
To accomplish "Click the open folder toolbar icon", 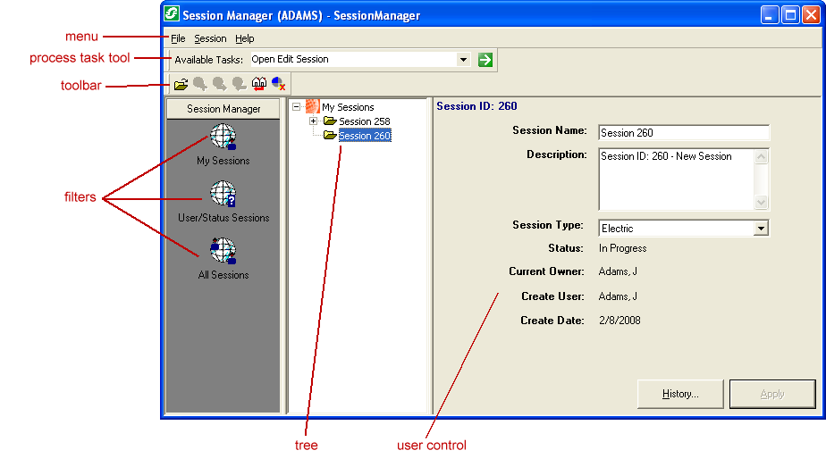I will coord(181,84).
